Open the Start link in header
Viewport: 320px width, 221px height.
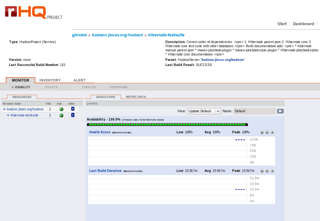282,24
